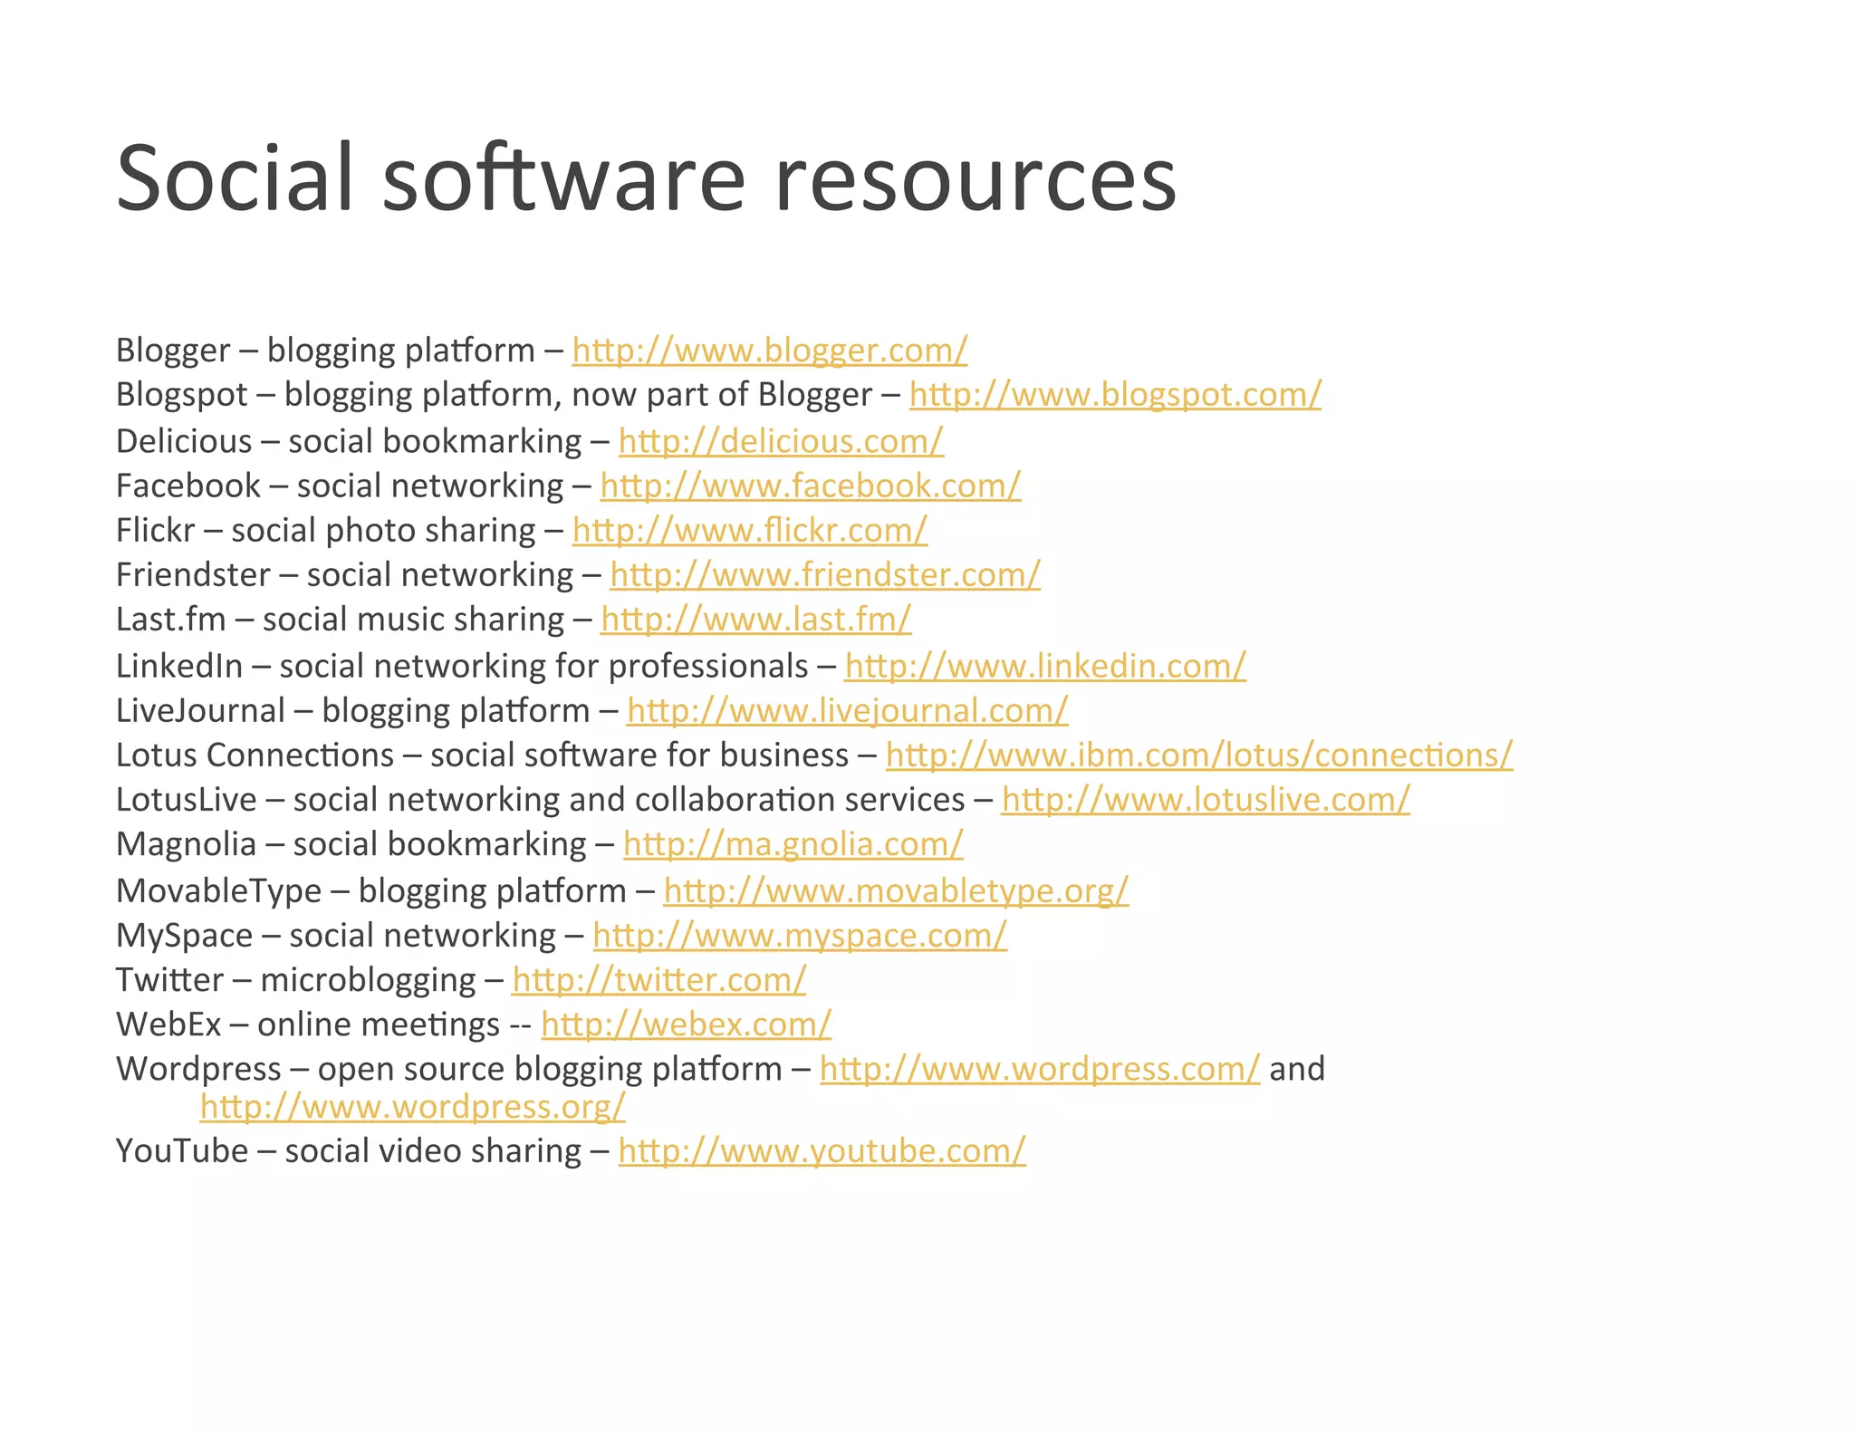Open the twitter.com link
Viewport: 1855px width, 1433px height.
point(659,980)
